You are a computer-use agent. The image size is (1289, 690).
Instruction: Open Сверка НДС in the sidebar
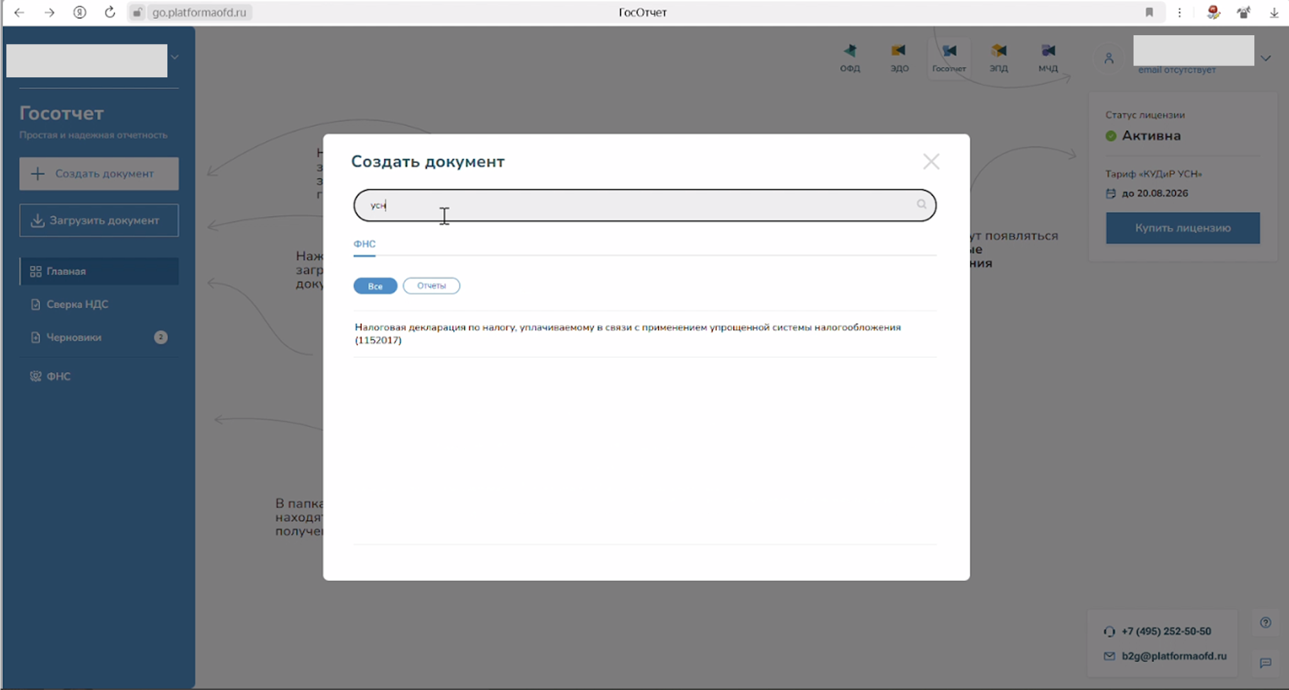[x=77, y=304]
